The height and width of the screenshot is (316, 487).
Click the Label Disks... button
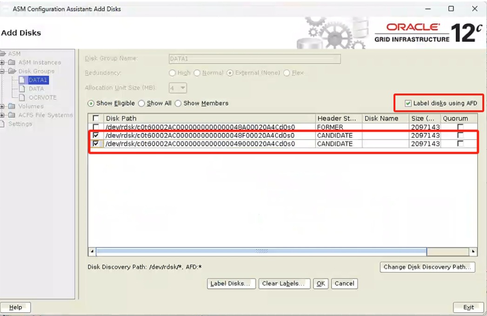(231, 283)
